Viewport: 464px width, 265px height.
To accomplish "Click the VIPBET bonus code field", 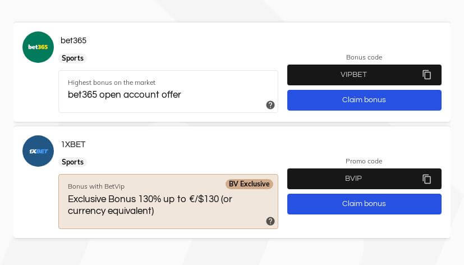I will pos(364,75).
